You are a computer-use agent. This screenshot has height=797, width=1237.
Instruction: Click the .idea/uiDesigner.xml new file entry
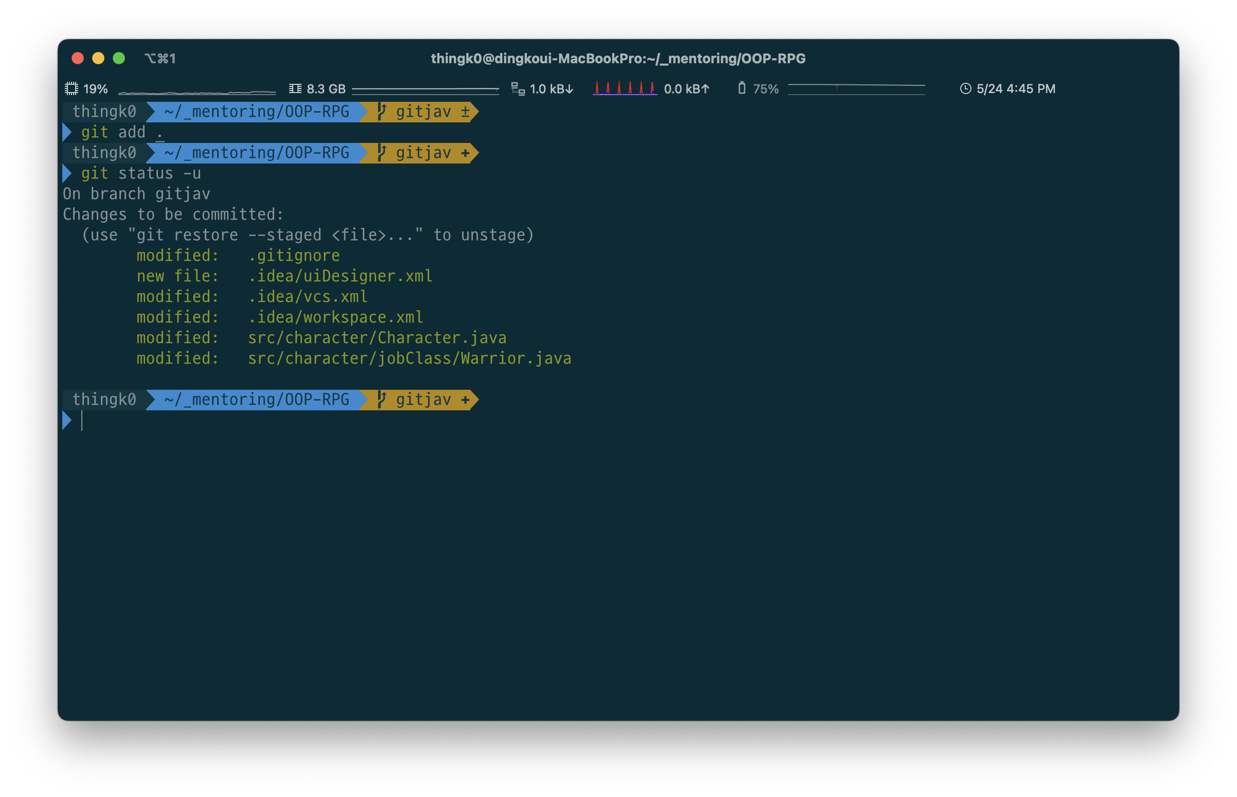point(340,276)
